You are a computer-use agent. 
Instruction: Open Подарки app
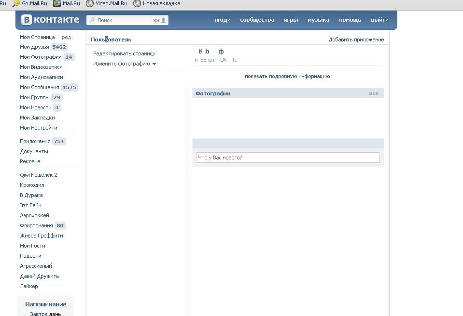click(x=30, y=256)
